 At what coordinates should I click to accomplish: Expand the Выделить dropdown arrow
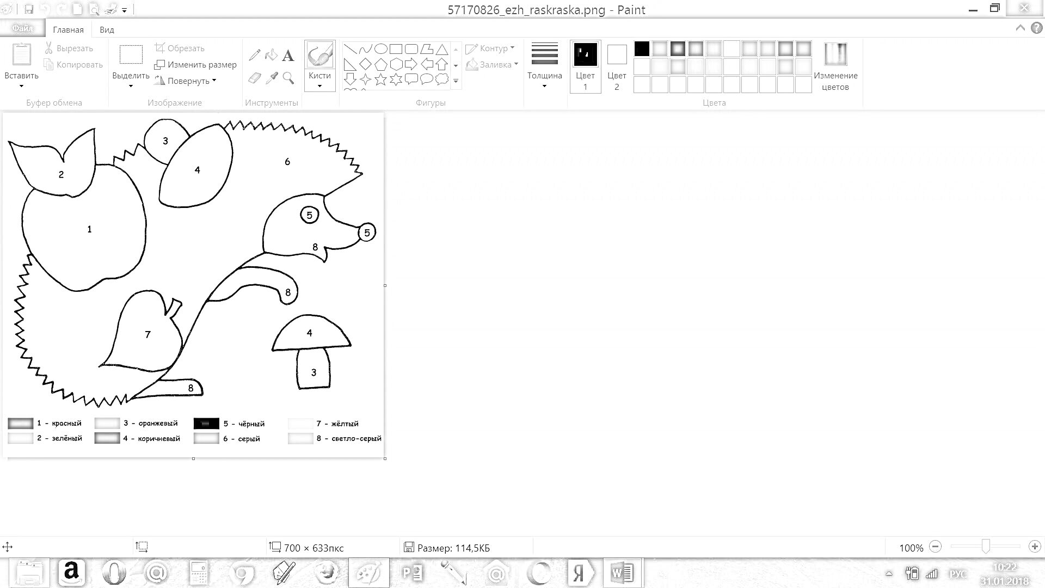[x=131, y=86]
